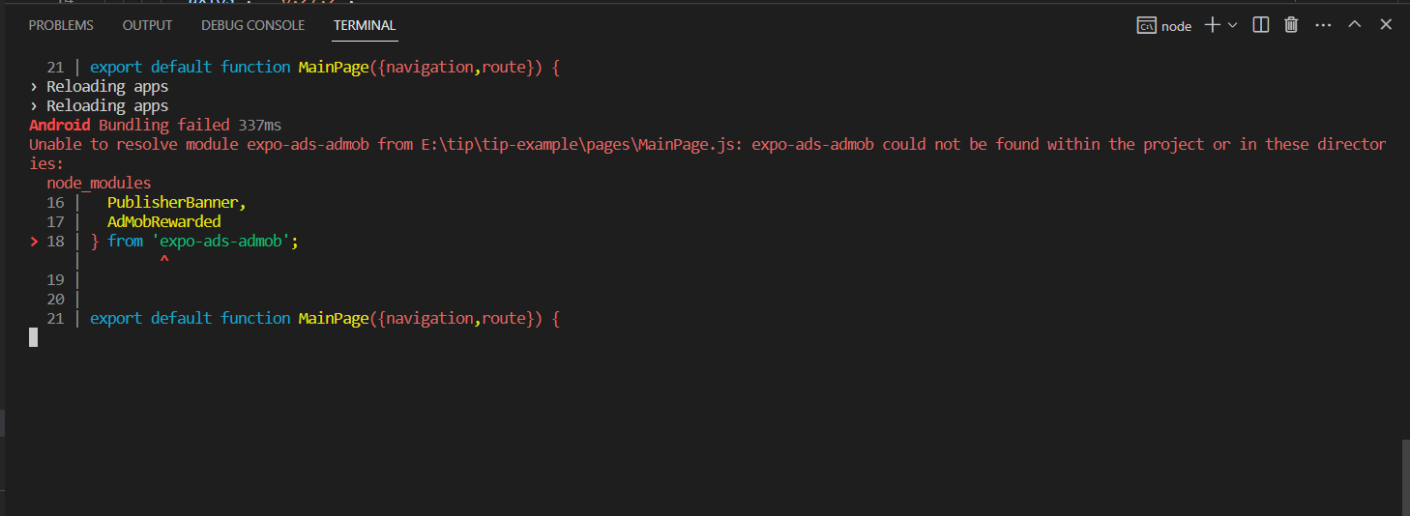Kill terminal using trash icon
Viewport: 1410px width, 516px height.
tap(1291, 25)
